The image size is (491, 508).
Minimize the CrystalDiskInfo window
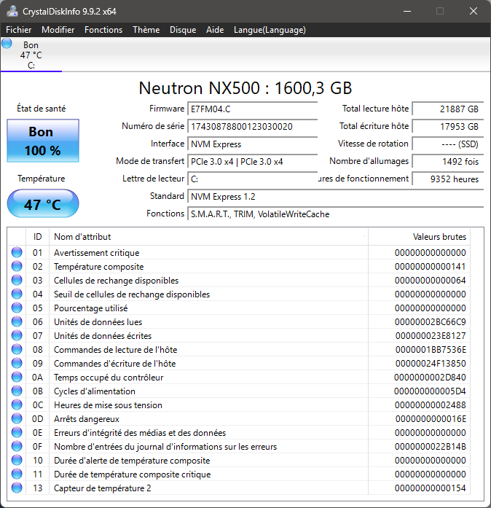[407, 12]
